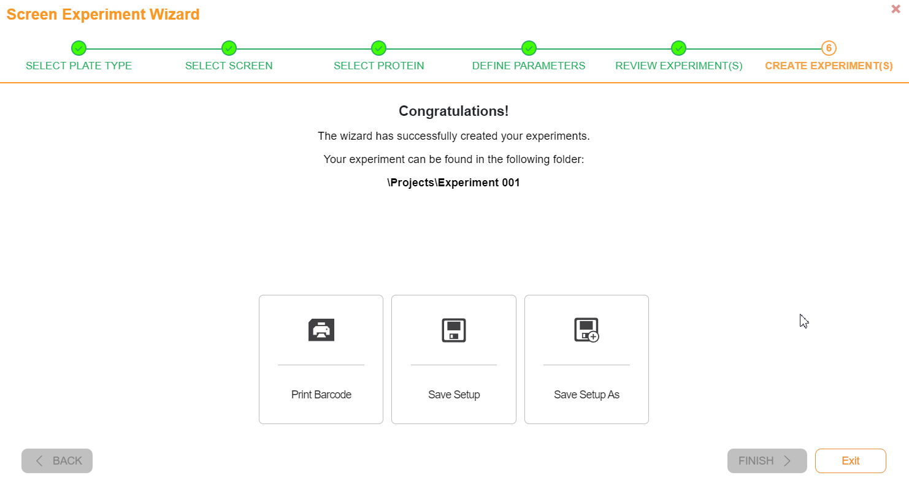Click the green checkmark above SELECT PROTEIN
The height and width of the screenshot is (486, 909).
click(x=378, y=48)
